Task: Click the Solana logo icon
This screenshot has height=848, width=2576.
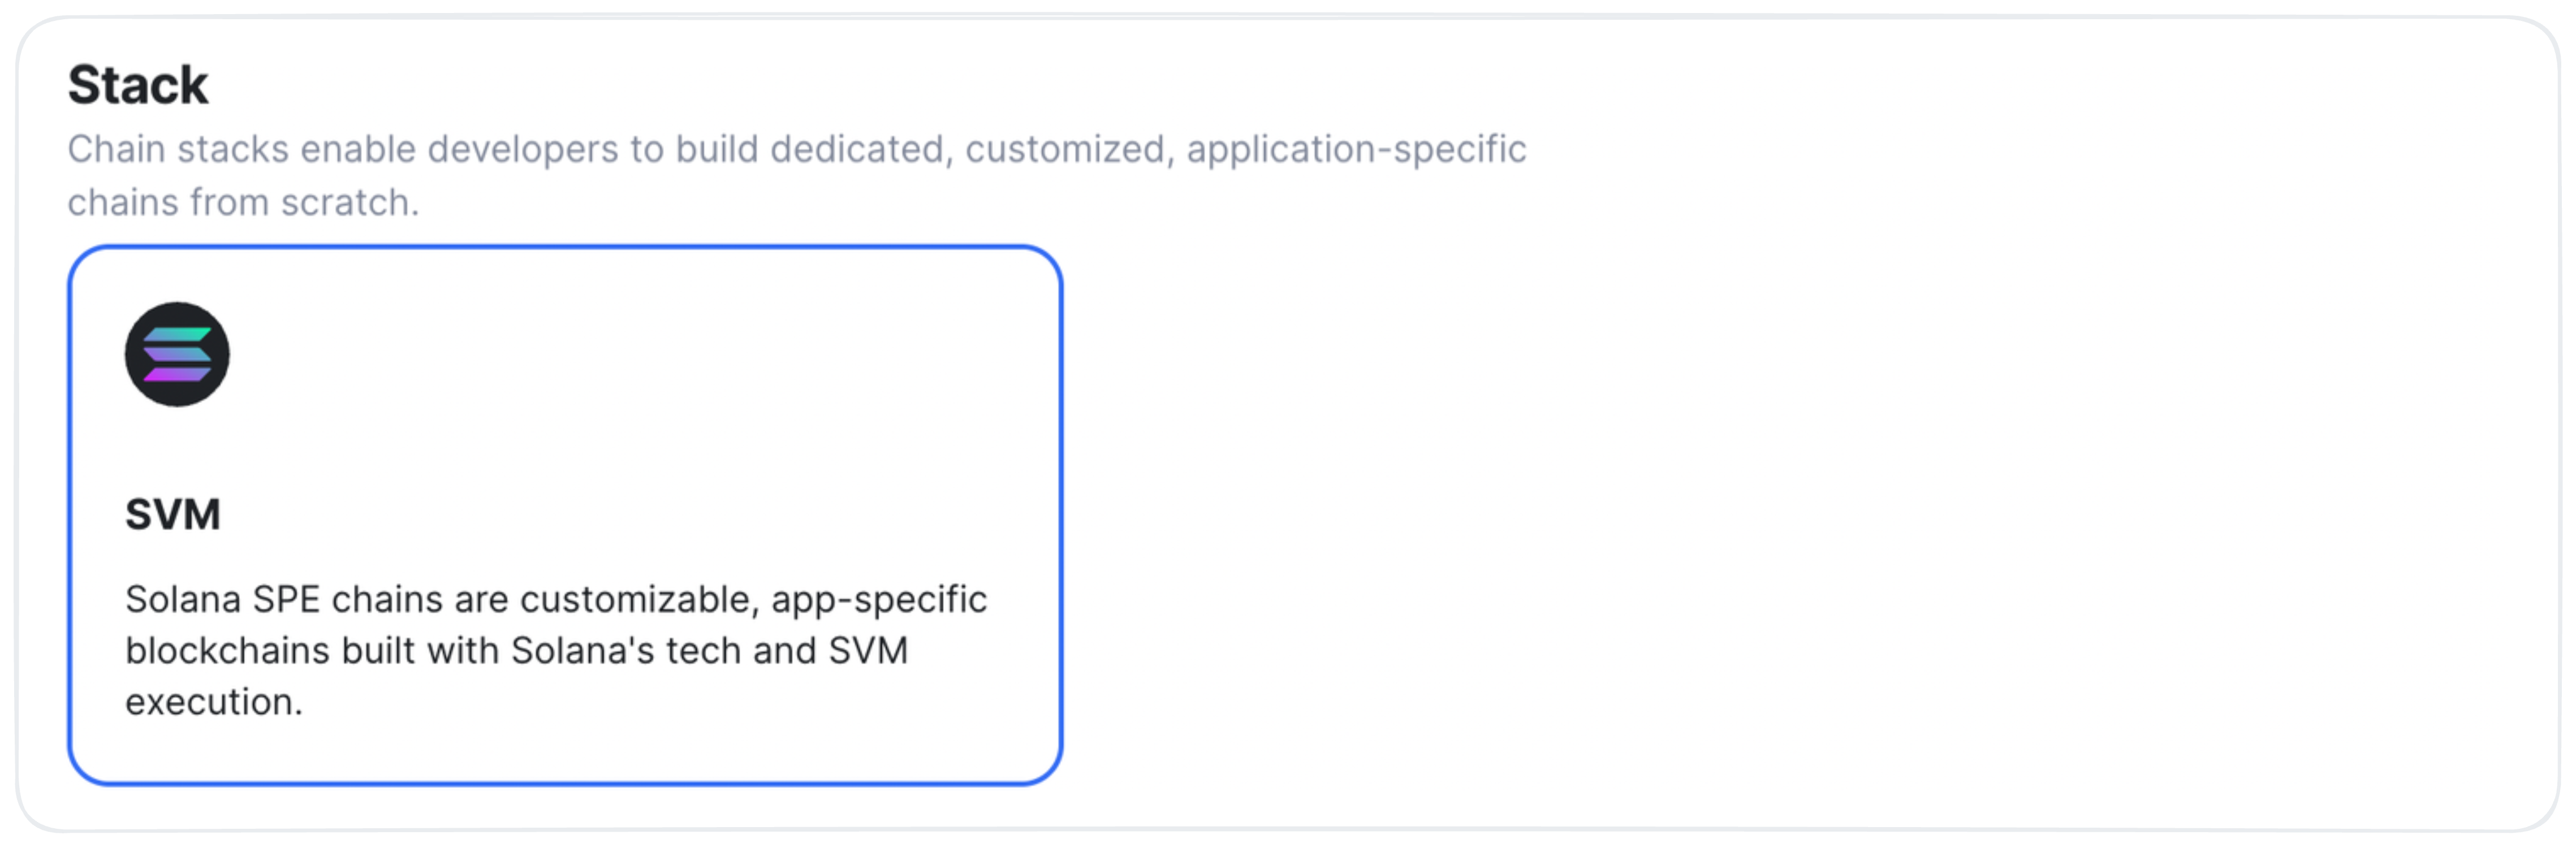Action: click(x=177, y=354)
